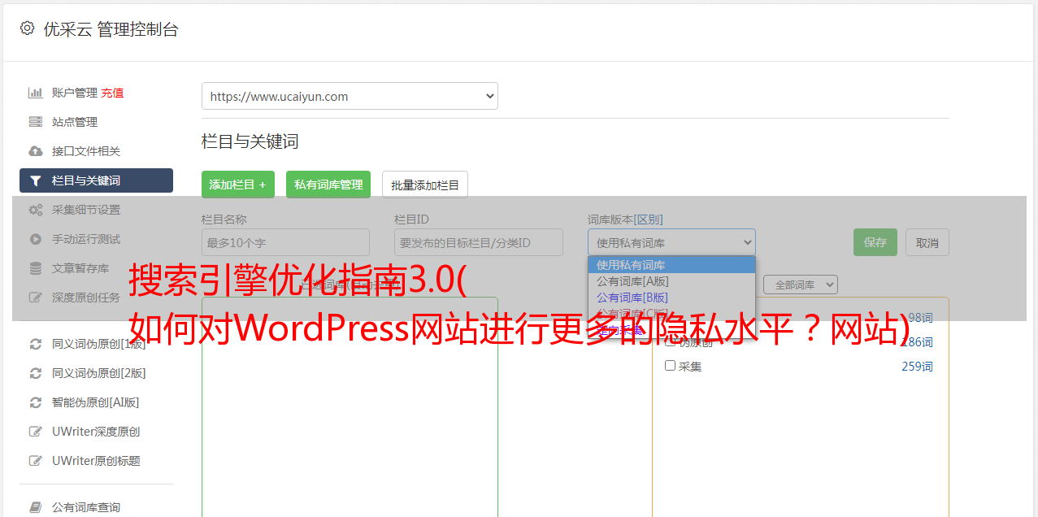Viewport: 1038px width, 517px height.
Task: Click the server icon for 站点管理
Action: [x=35, y=122]
